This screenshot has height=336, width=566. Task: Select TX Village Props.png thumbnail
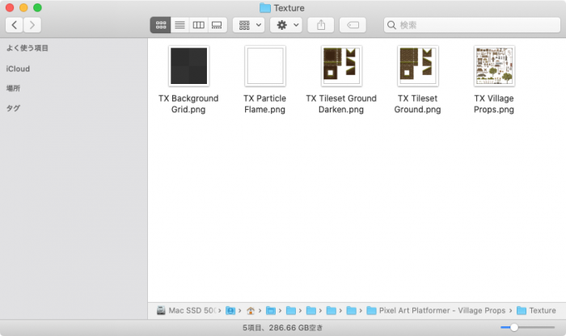[x=493, y=66]
